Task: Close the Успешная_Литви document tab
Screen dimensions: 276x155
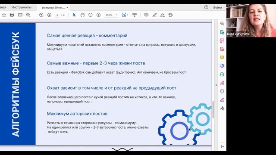Action: click(x=67, y=8)
